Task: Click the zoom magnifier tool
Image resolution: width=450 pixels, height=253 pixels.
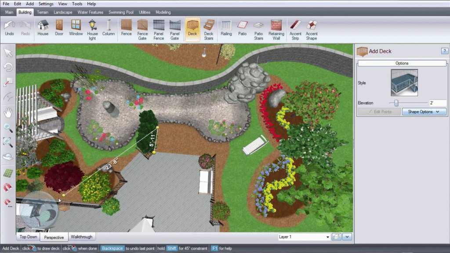Action: coord(8,127)
